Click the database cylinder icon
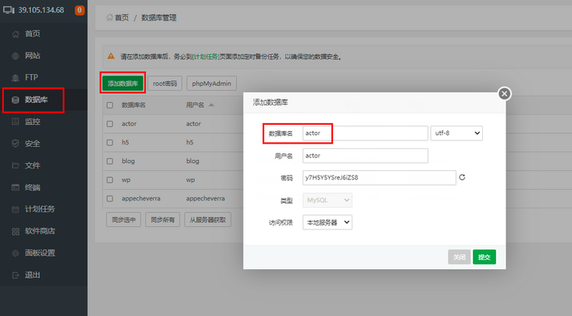 click(16, 100)
